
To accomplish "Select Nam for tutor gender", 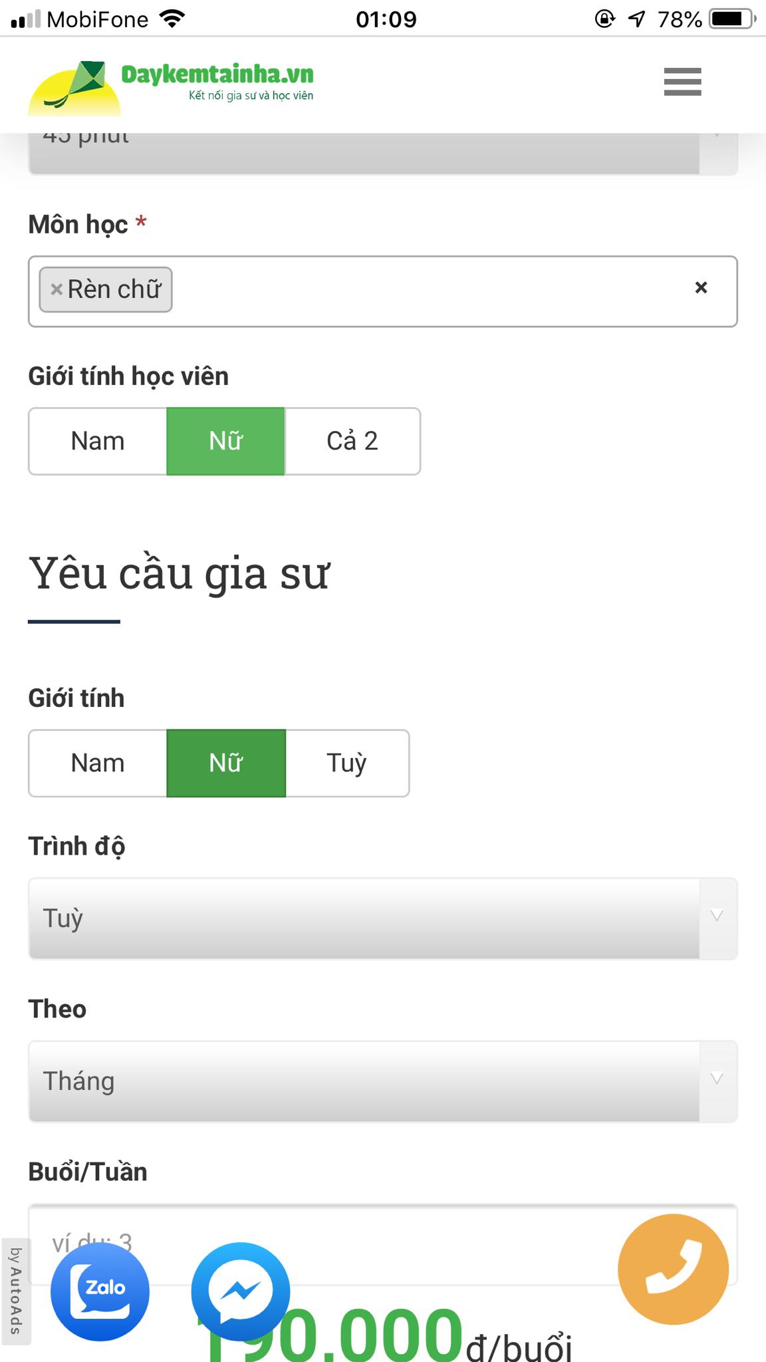I will 98,763.
